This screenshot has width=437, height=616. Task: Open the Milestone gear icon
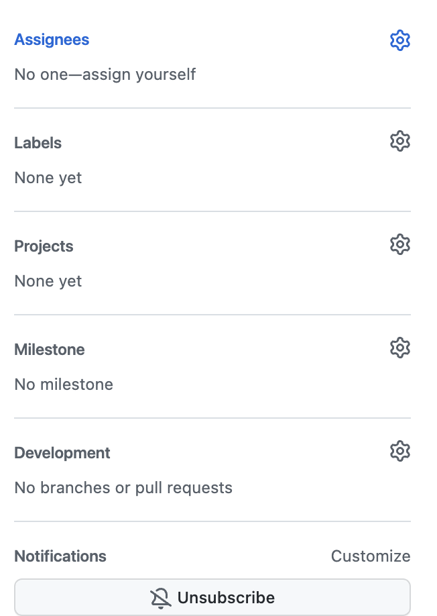[x=399, y=348]
